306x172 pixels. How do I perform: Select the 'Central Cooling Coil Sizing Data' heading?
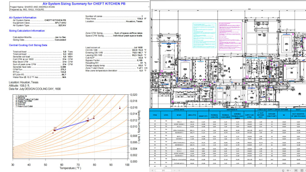(x=28, y=45)
